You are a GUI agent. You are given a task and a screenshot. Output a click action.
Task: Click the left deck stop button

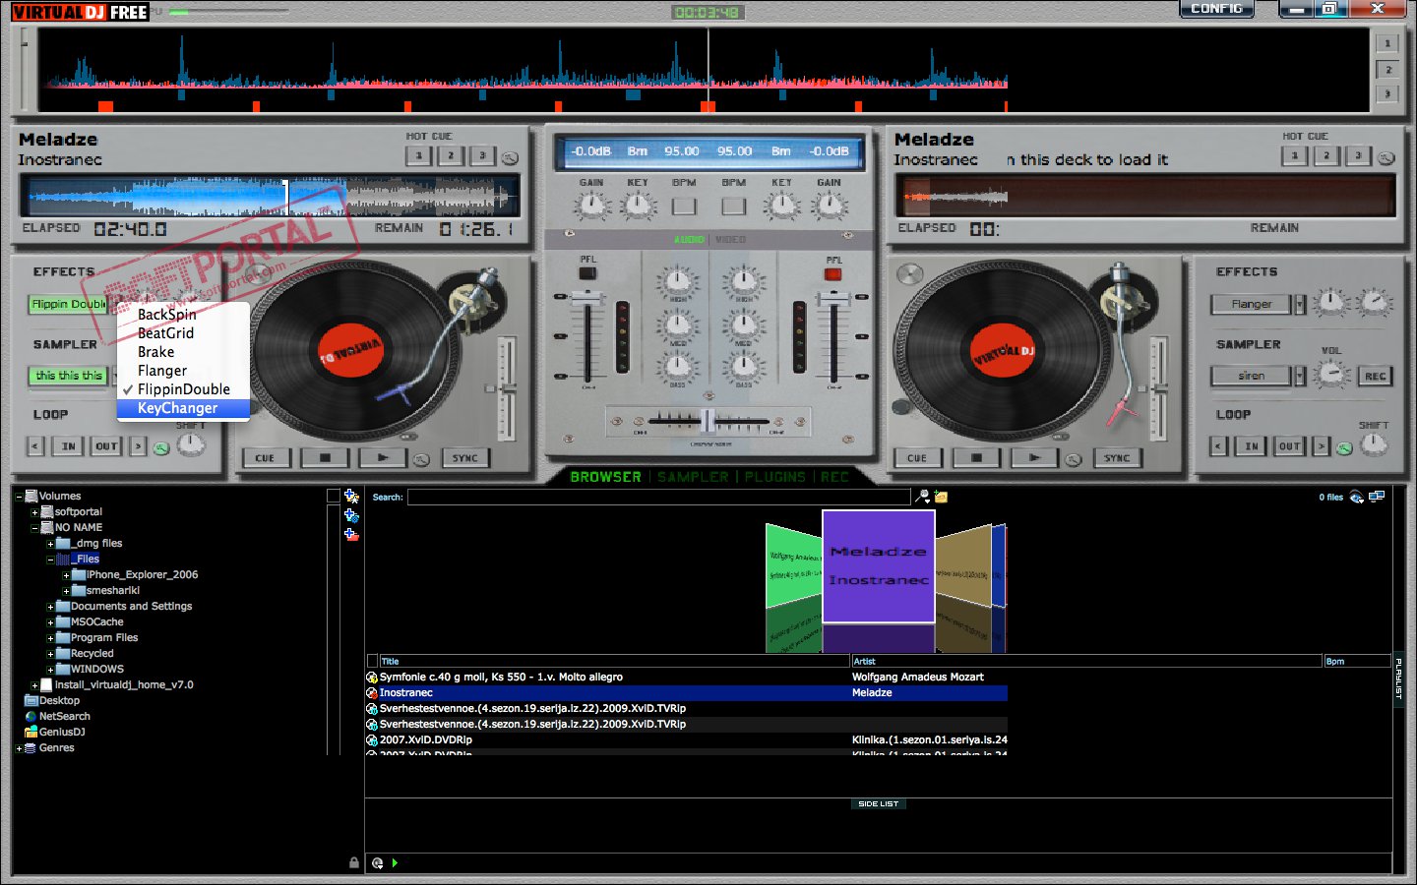pyautogui.click(x=325, y=458)
